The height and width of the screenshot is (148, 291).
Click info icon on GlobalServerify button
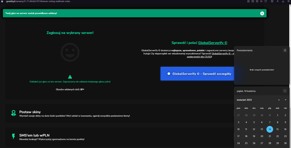tap(169, 74)
